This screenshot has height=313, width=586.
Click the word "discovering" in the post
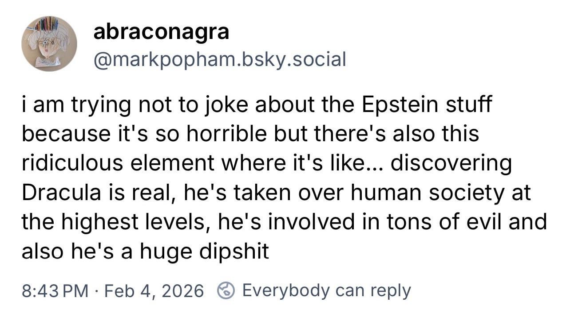tap(451, 163)
